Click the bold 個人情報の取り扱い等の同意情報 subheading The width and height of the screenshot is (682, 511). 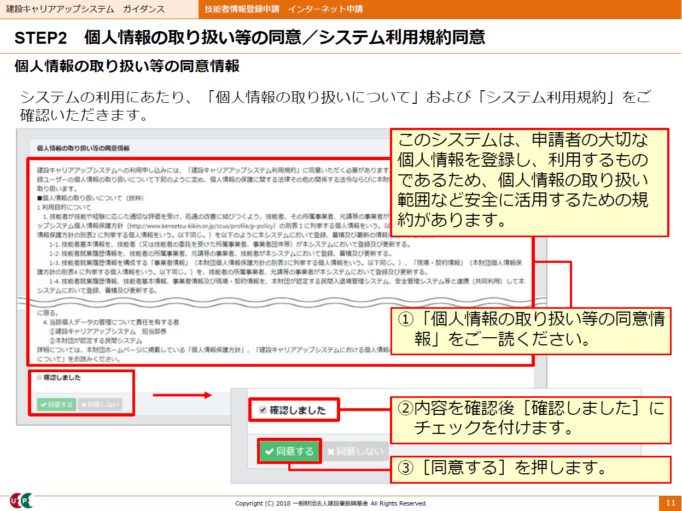coord(127,67)
